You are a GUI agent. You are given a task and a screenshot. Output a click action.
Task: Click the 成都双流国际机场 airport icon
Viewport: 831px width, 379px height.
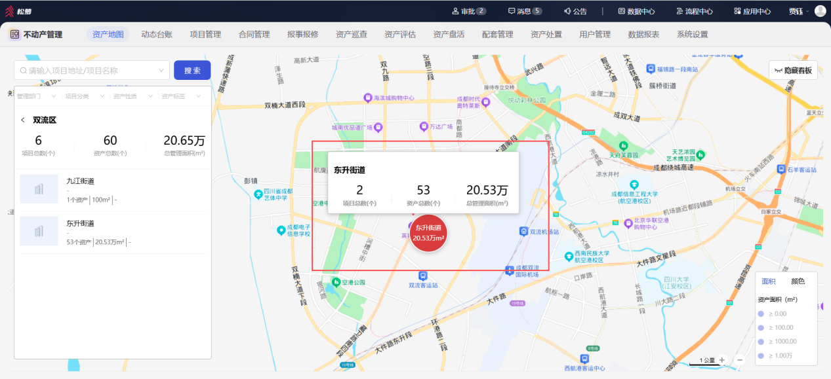coord(509,270)
